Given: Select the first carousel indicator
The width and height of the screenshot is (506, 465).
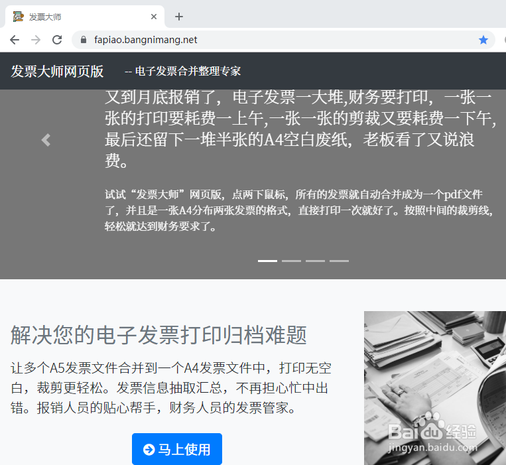Looking at the screenshot, I should tap(267, 261).
